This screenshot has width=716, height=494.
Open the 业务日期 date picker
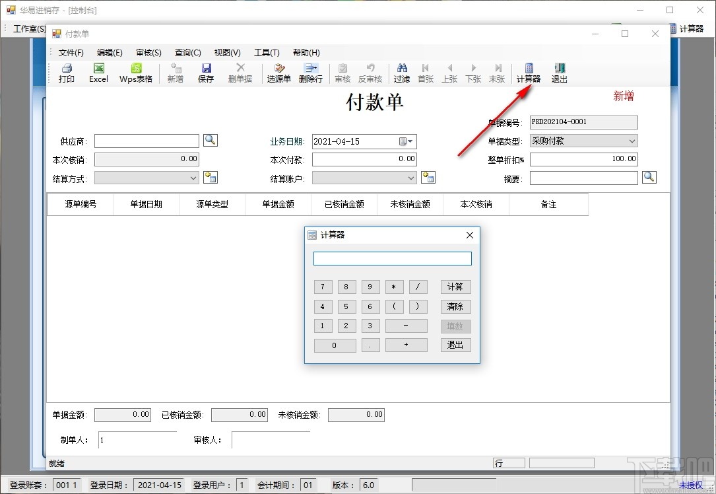click(407, 141)
